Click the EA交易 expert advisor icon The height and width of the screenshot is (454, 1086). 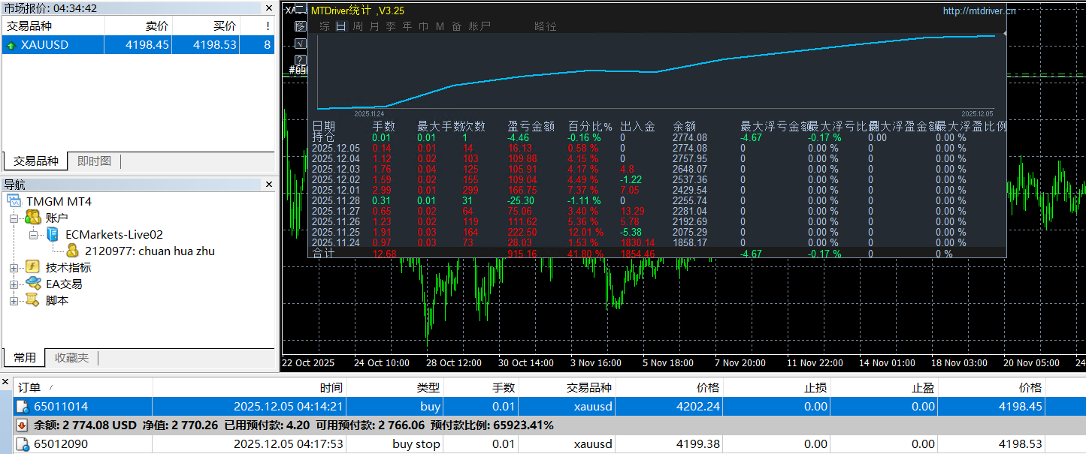(x=32, y=284)
